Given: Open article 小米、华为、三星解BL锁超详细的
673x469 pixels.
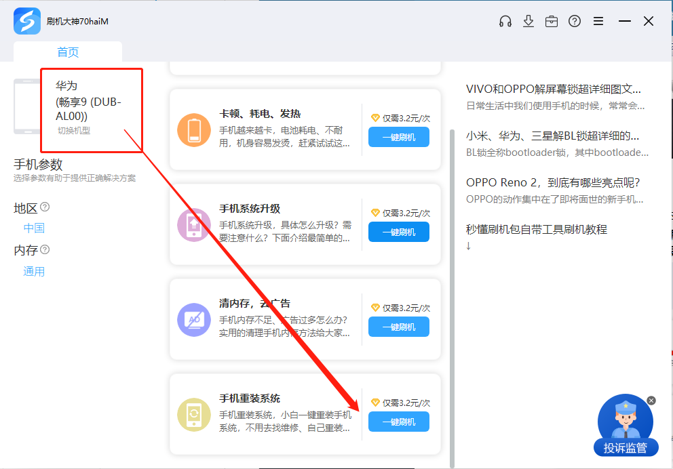Looking at the screenshot, I should click(x=552, y=136).
